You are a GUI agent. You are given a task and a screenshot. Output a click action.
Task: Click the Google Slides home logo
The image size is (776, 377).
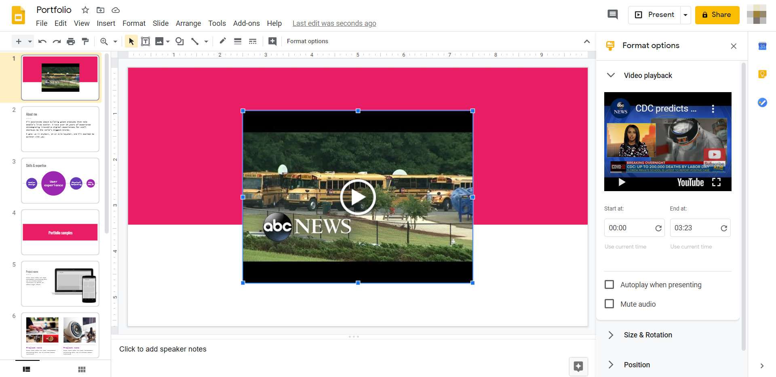(18, 16)
